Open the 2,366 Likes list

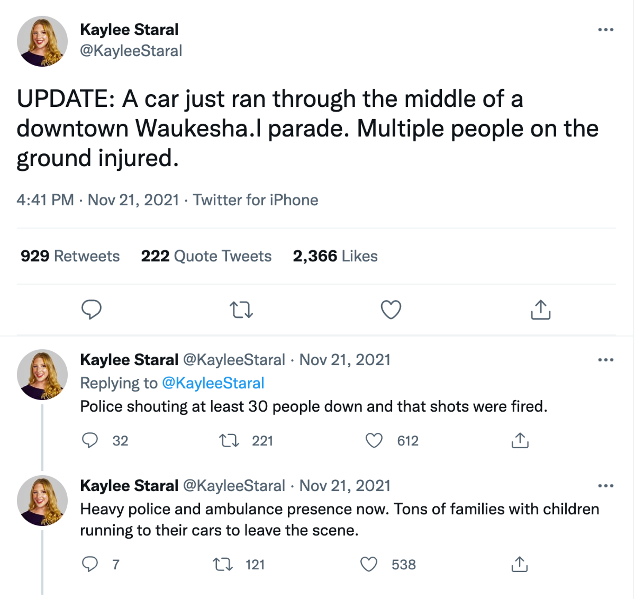[x=335, y=256]
